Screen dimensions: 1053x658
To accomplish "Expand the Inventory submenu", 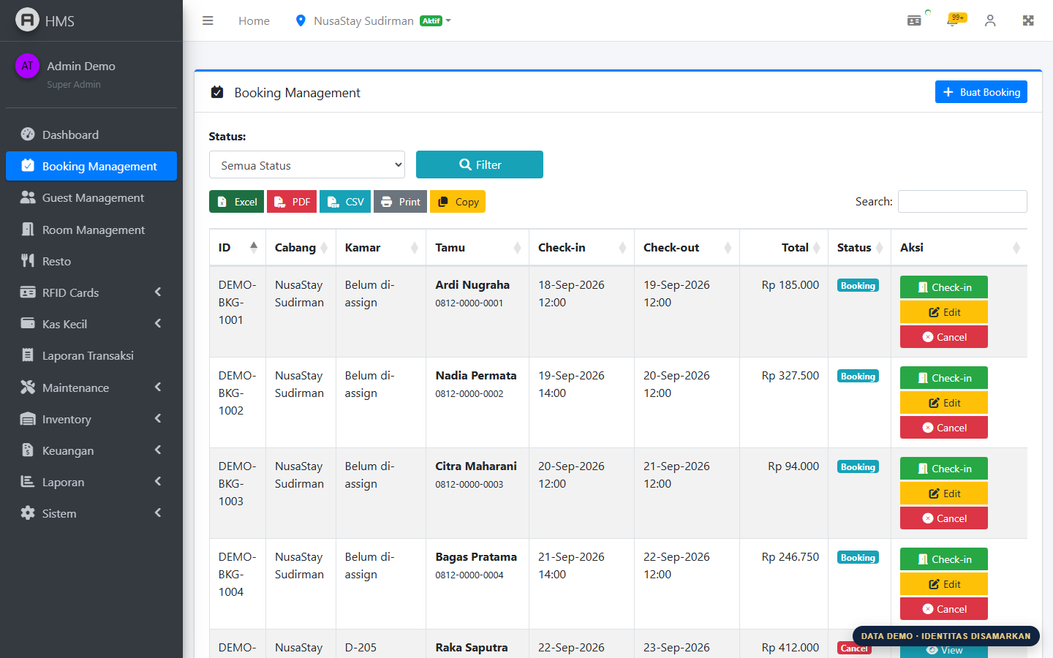I will pos(91,419).
